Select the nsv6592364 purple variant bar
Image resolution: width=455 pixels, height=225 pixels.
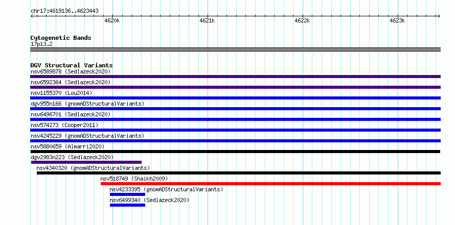click(235, 87)
